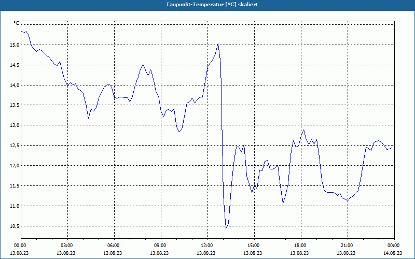Click the 06:00 time axis label
This screenshot has height=259, width=415.
(x=114, y=246)
